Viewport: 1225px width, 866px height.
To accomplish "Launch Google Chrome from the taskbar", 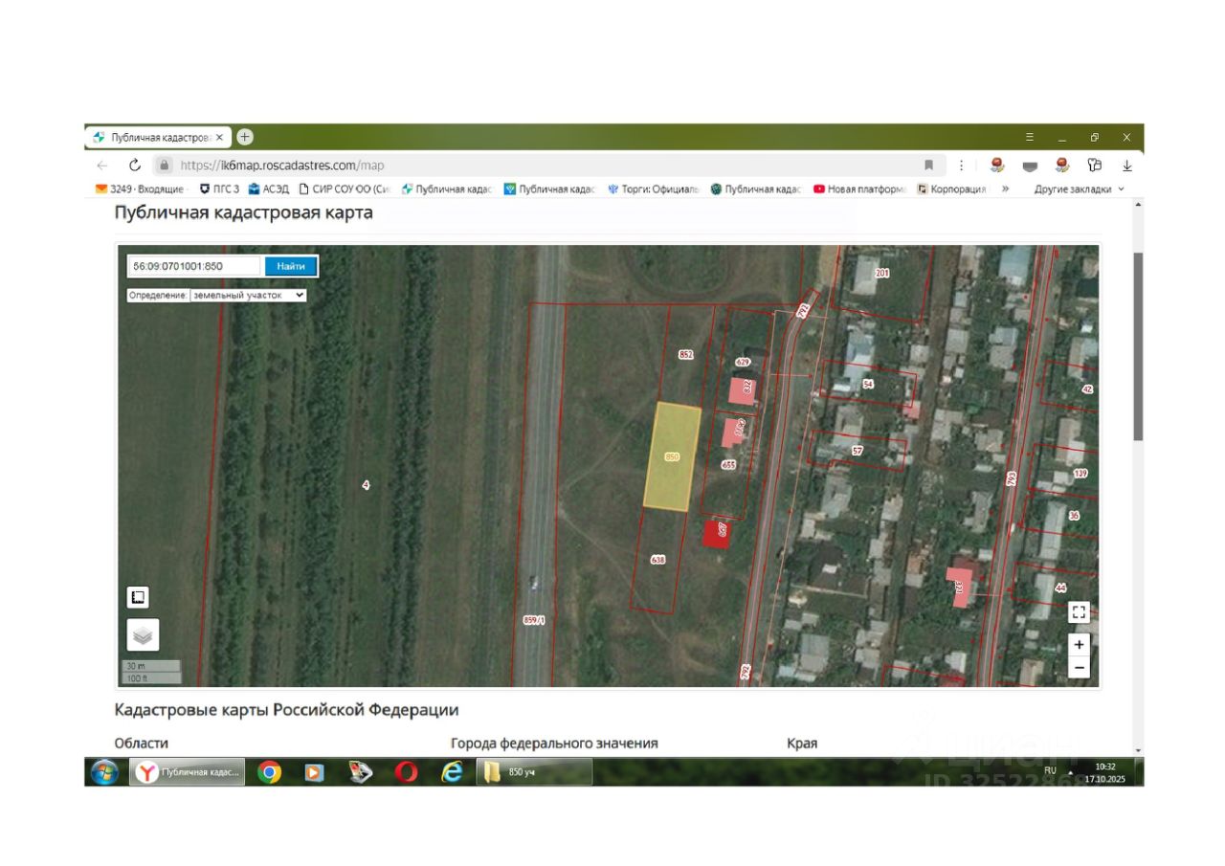I will (269, 772).
